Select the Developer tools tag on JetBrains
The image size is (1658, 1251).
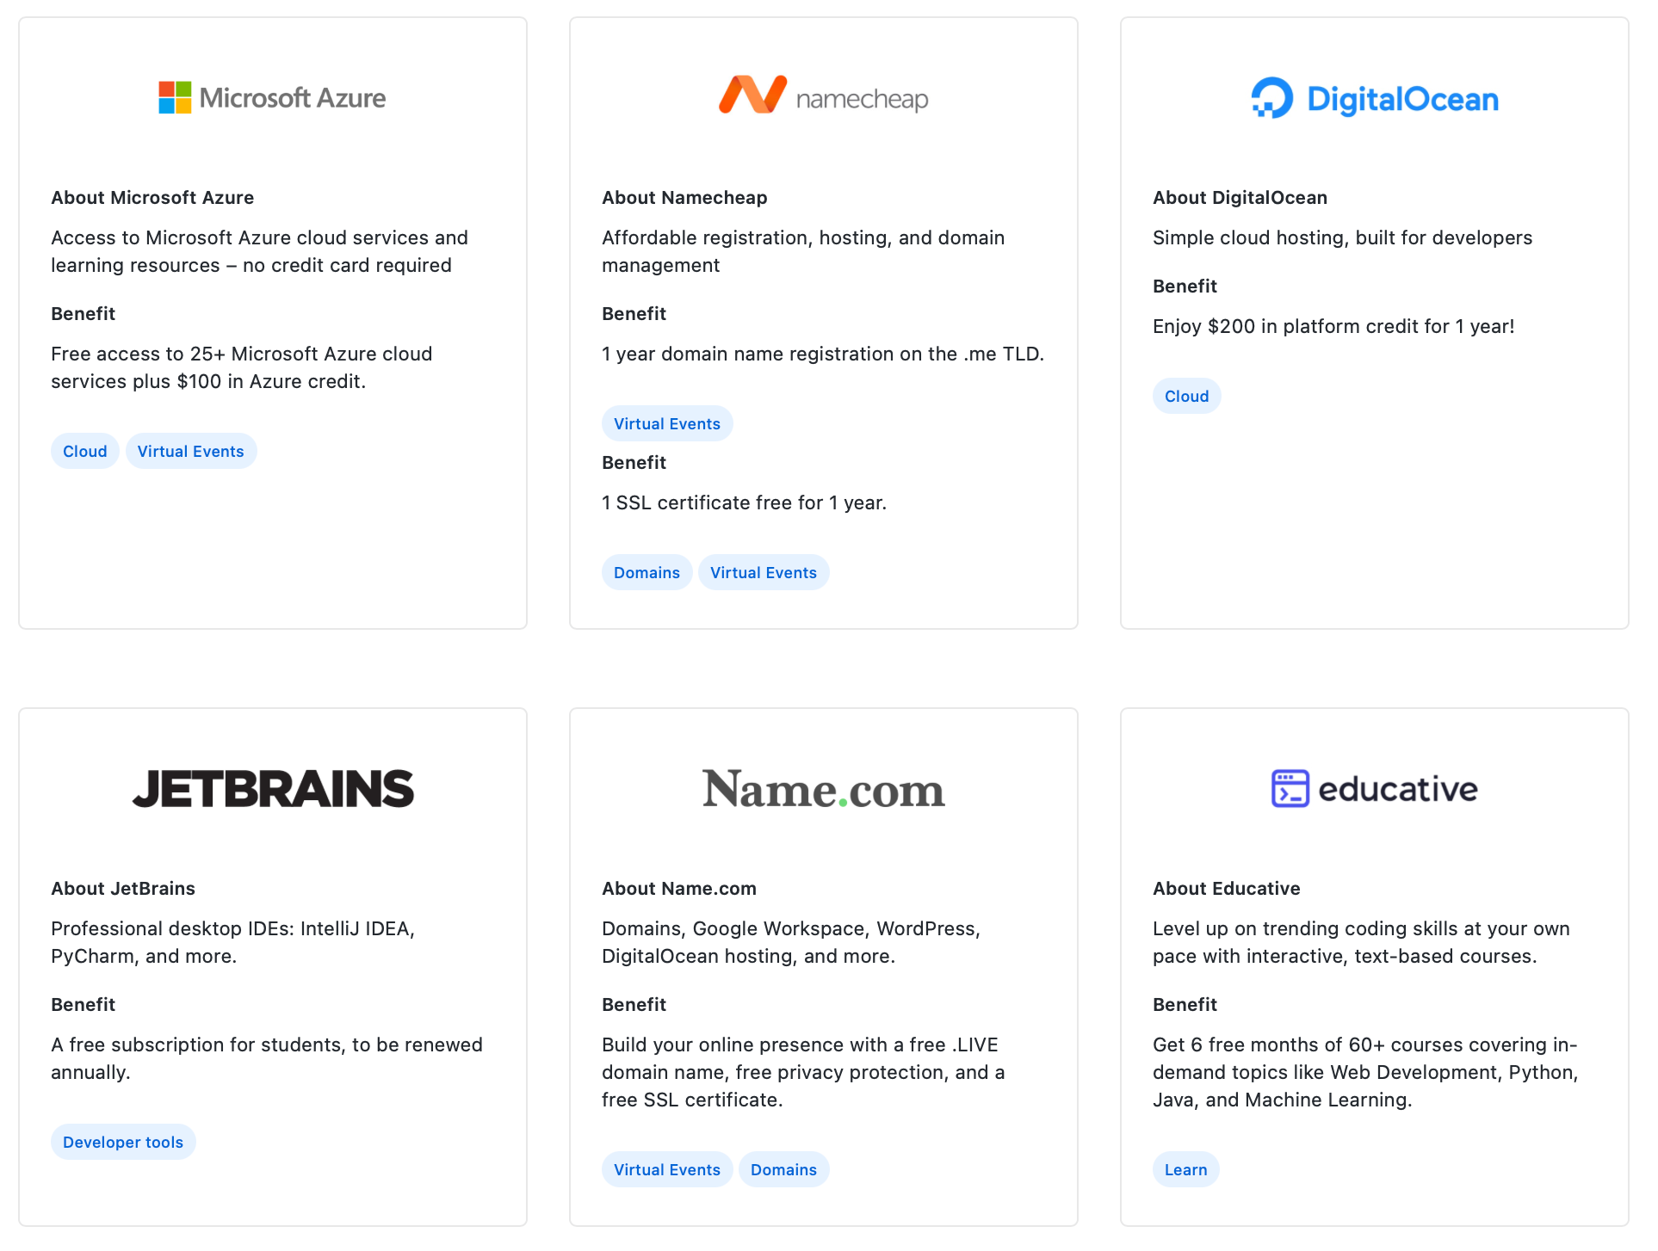pyautogui.click(x=122, y=1142)
